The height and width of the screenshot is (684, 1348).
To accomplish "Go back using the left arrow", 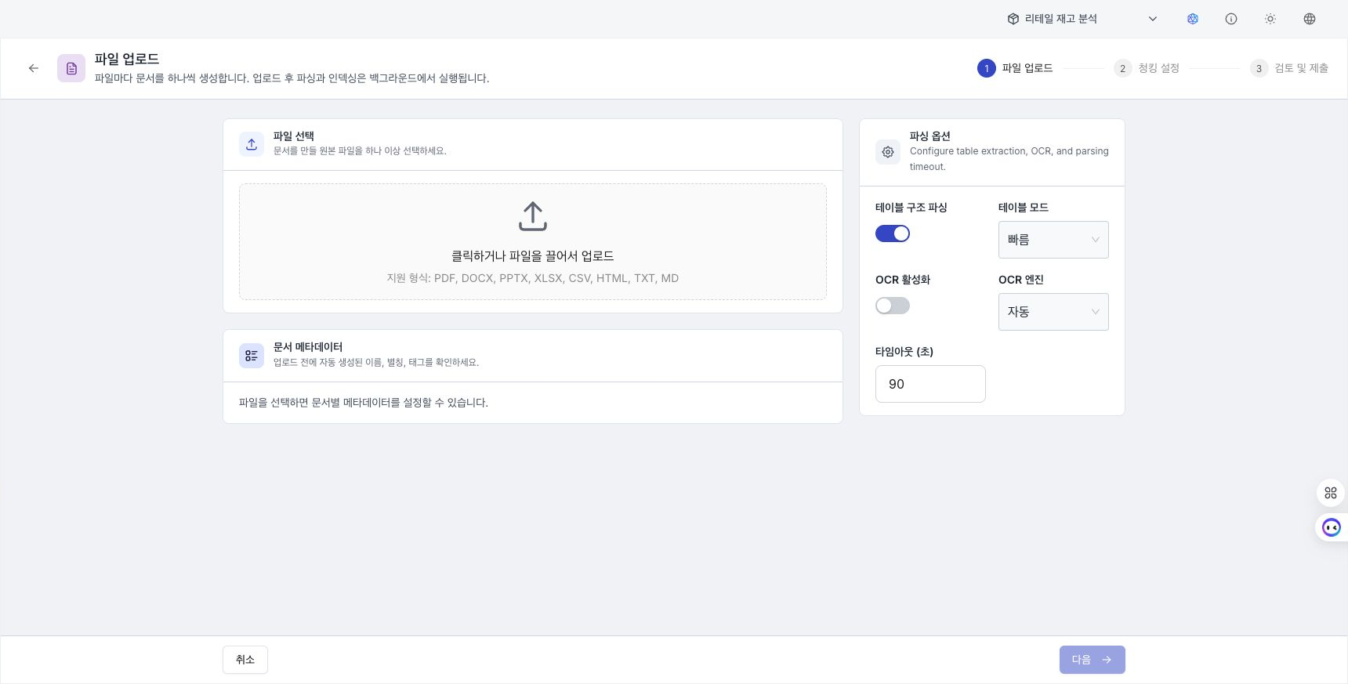I will pos(34,68).
